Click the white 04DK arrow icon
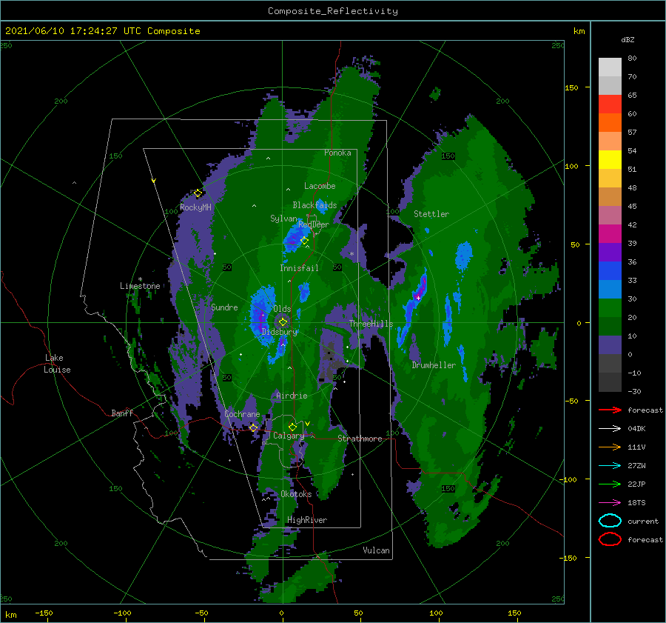This screenshot has width=666, height=623. click(x=610, y=429)
